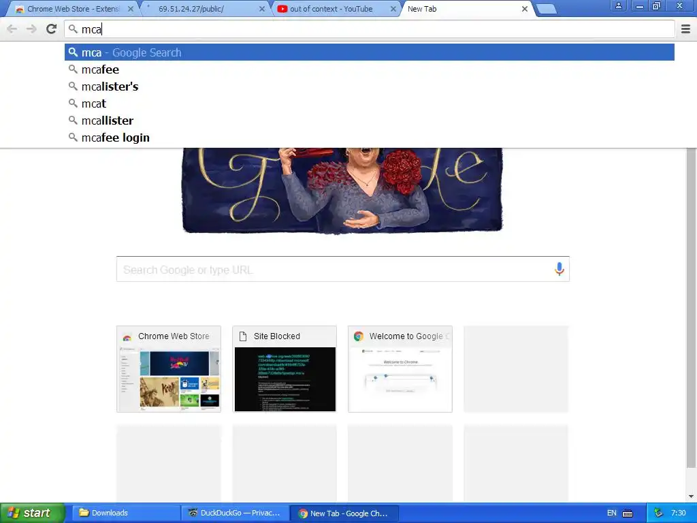Close the New Tab tab

(x=525, y=9)
